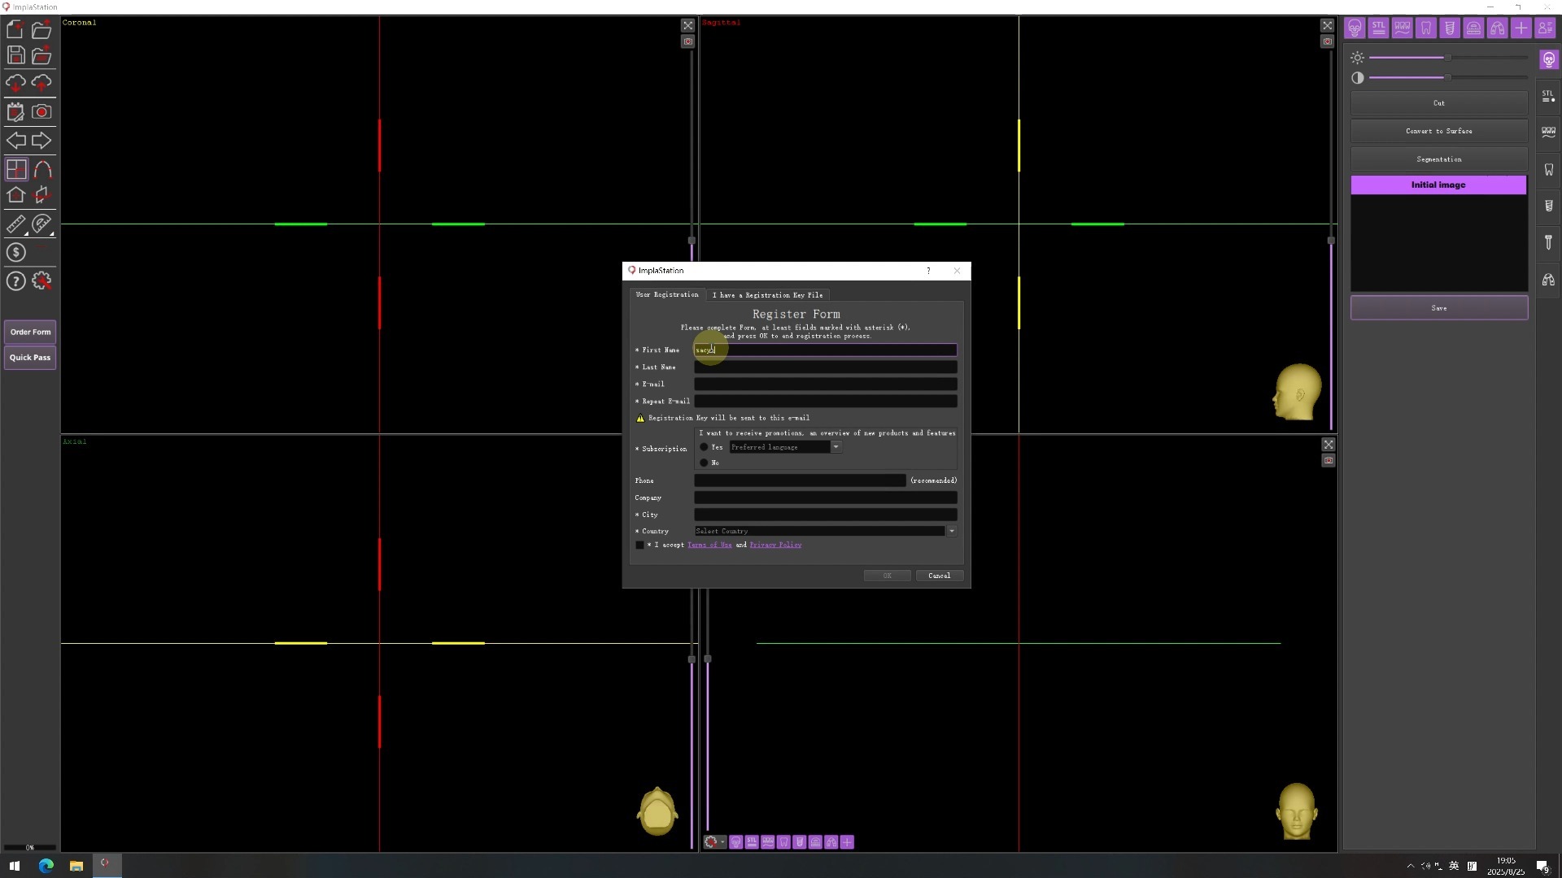The height and width of the screenshot is (878, 1562).
Task: Select skull side tab in right panel
Action: click(1548, 59)
